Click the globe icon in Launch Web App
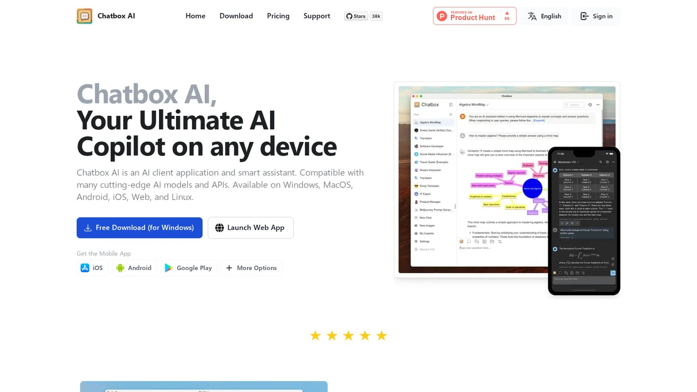697x392 pixels. coord(219,228)
